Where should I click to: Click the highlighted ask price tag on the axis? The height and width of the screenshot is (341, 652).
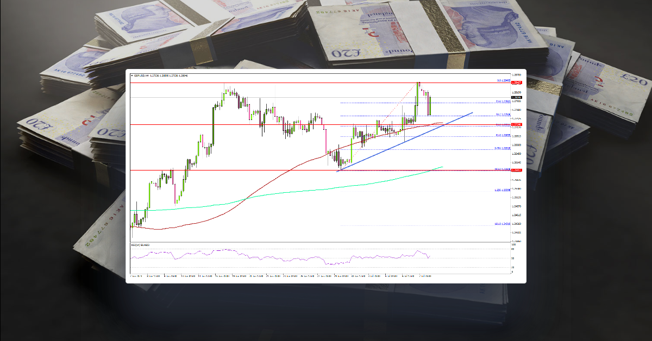pyautogui.click(x=515, y=83)
